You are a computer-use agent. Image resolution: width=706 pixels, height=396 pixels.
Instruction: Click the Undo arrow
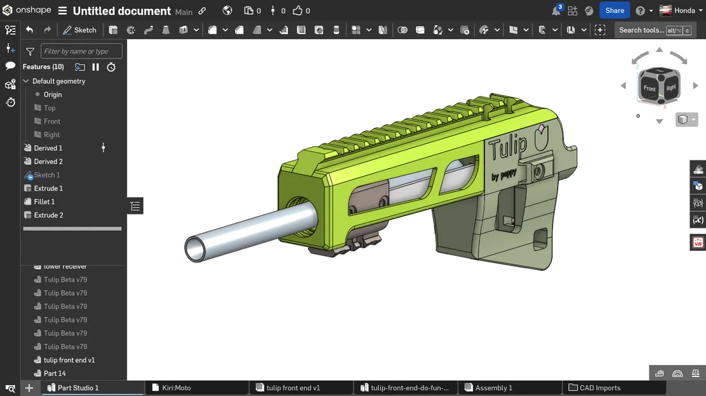30,30
